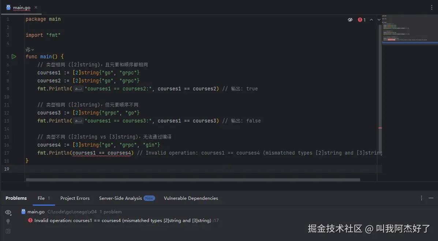Open Vulnerable Dependencies tab

click(191, 198)
